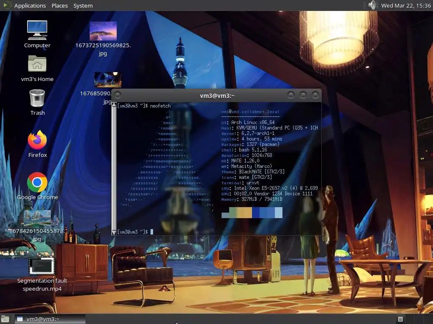Open the Applications menu

[x=30, y=5]
